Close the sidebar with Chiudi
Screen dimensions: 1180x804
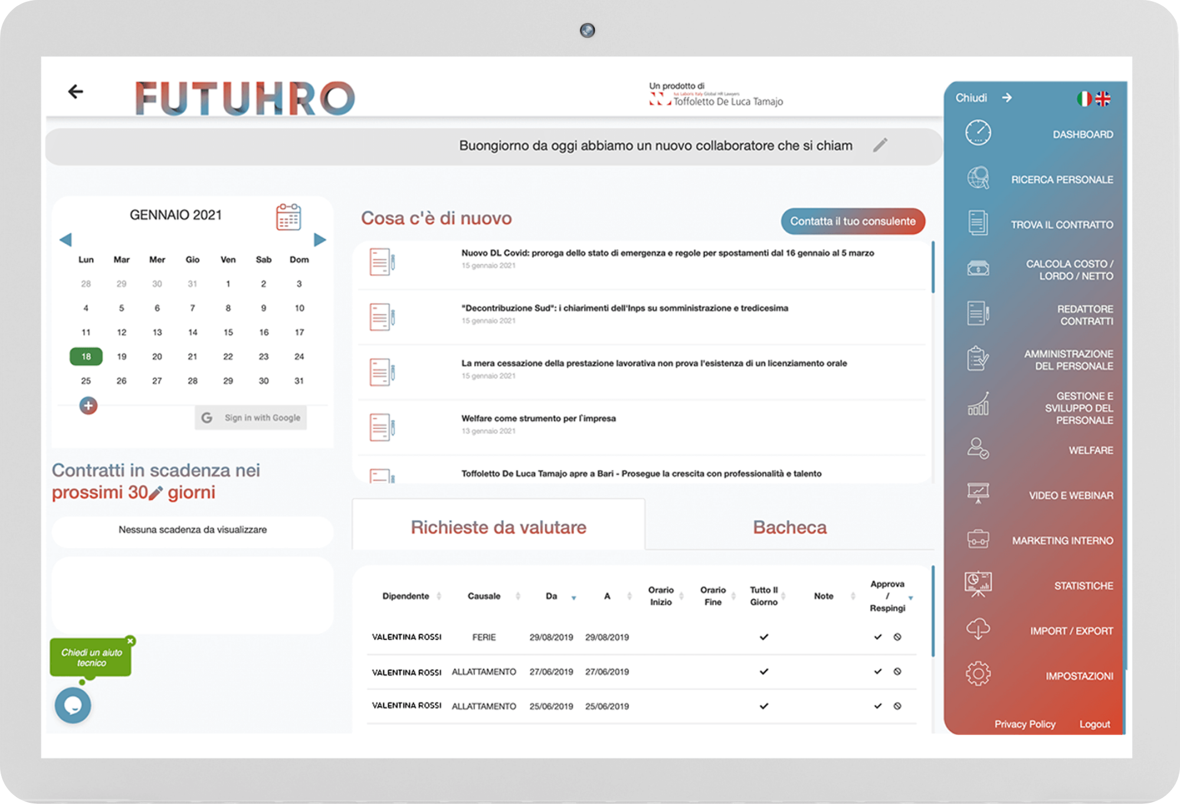click(984, 97)
